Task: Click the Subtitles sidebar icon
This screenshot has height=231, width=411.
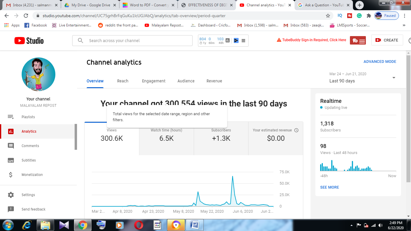Action: tap(11, 160)
